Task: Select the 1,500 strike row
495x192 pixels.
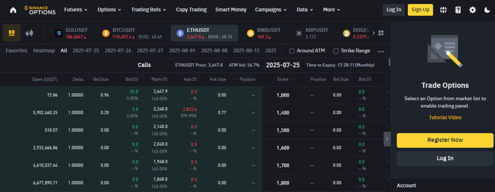Action: (195, 130)
